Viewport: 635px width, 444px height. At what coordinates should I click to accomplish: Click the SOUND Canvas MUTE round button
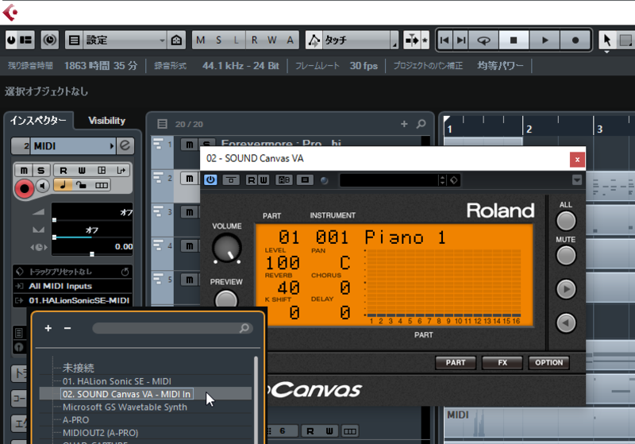tap(566, 256)
